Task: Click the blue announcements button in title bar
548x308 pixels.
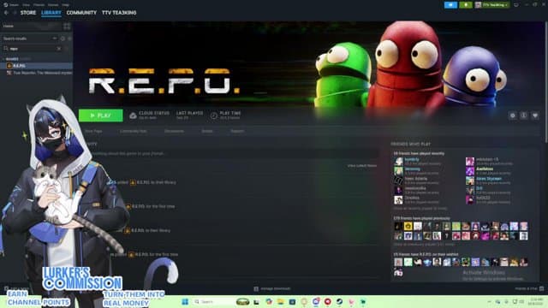Action: coord(450,5)
